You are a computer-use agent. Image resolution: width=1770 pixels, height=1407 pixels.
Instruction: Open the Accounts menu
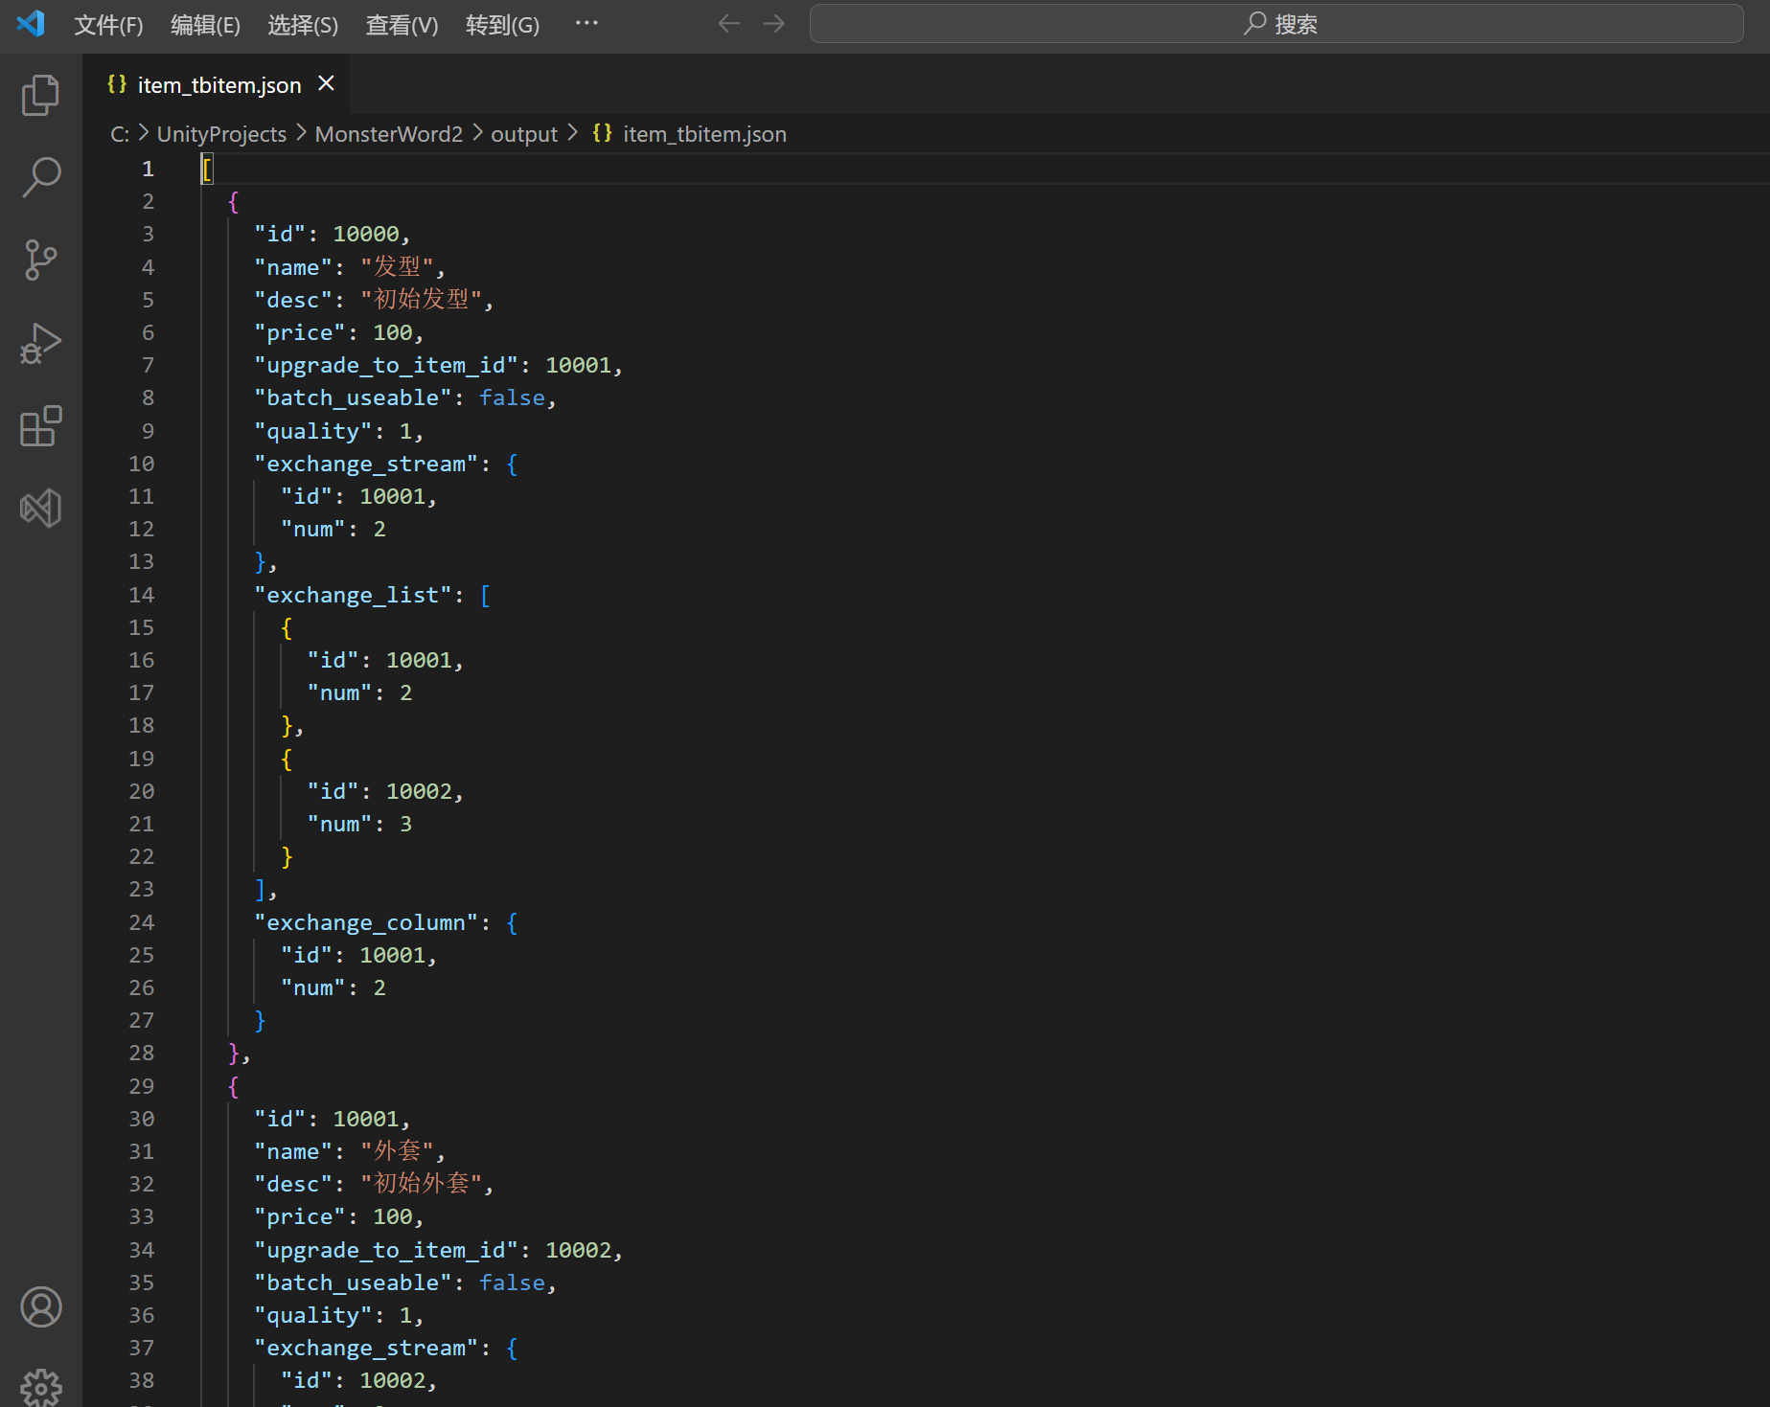pos(40,1307)
